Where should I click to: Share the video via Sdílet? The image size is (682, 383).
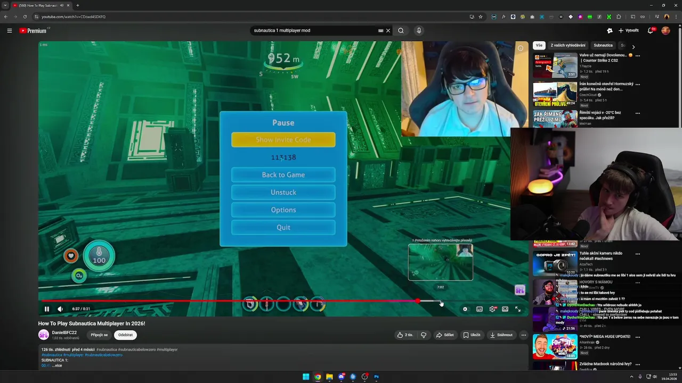[x=445, y=335]
